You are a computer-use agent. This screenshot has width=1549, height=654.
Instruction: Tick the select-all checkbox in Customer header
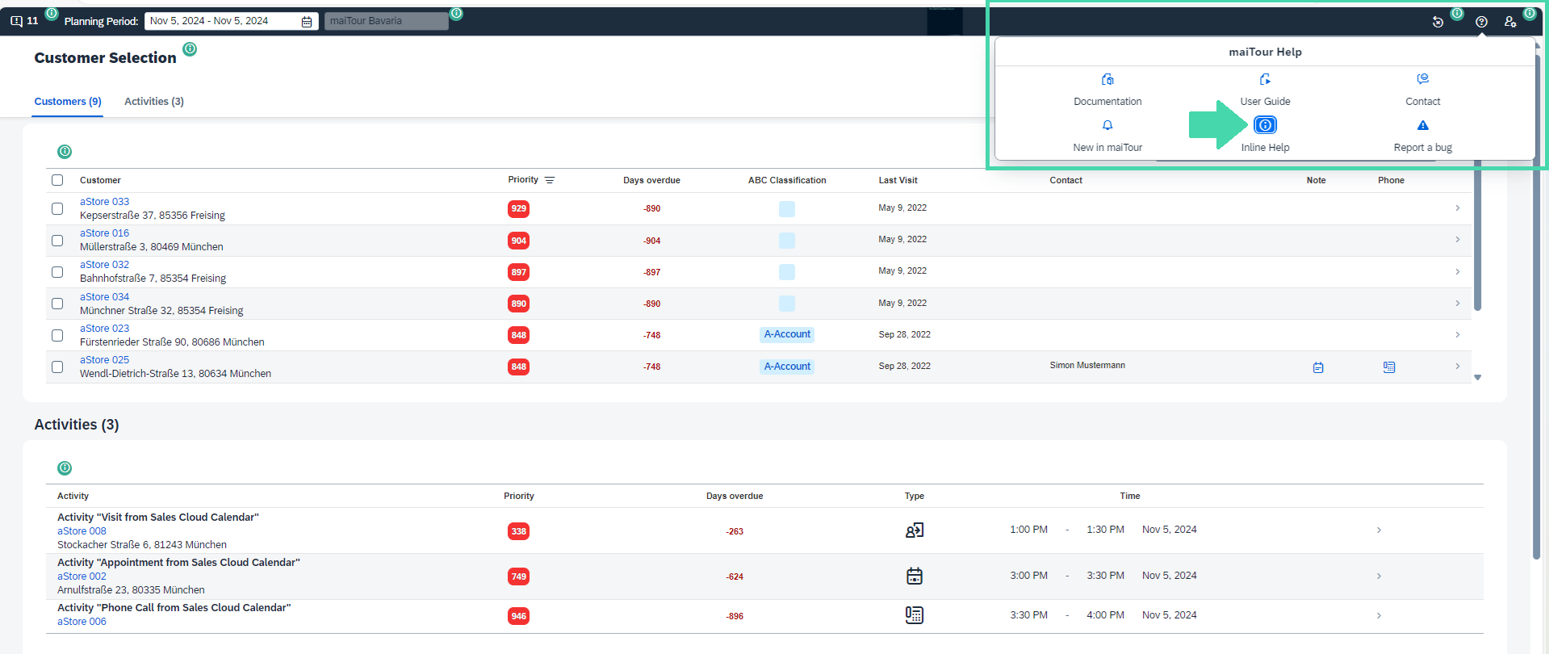coord(57,180)
